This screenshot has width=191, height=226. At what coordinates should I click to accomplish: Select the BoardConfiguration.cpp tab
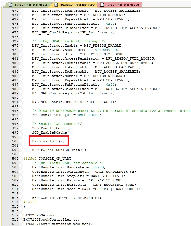(x=75, y=5)
